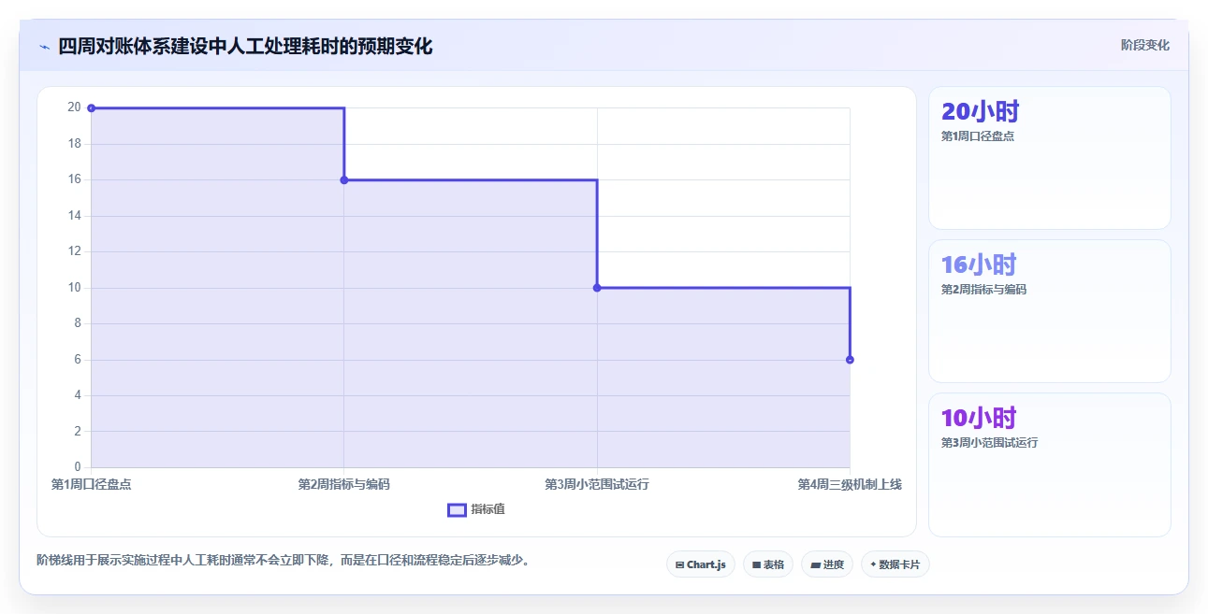Click the 第3周小范围试运行 axis label

(597, 484)
